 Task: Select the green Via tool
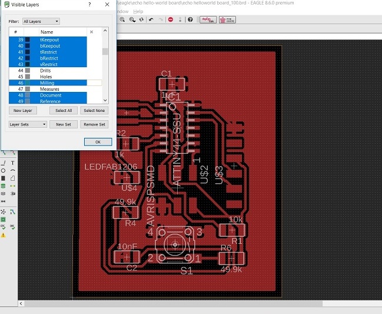4,186
